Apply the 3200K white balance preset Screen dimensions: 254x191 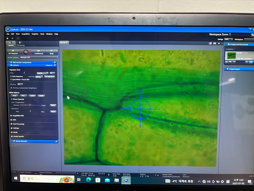(x=32, y=95)
